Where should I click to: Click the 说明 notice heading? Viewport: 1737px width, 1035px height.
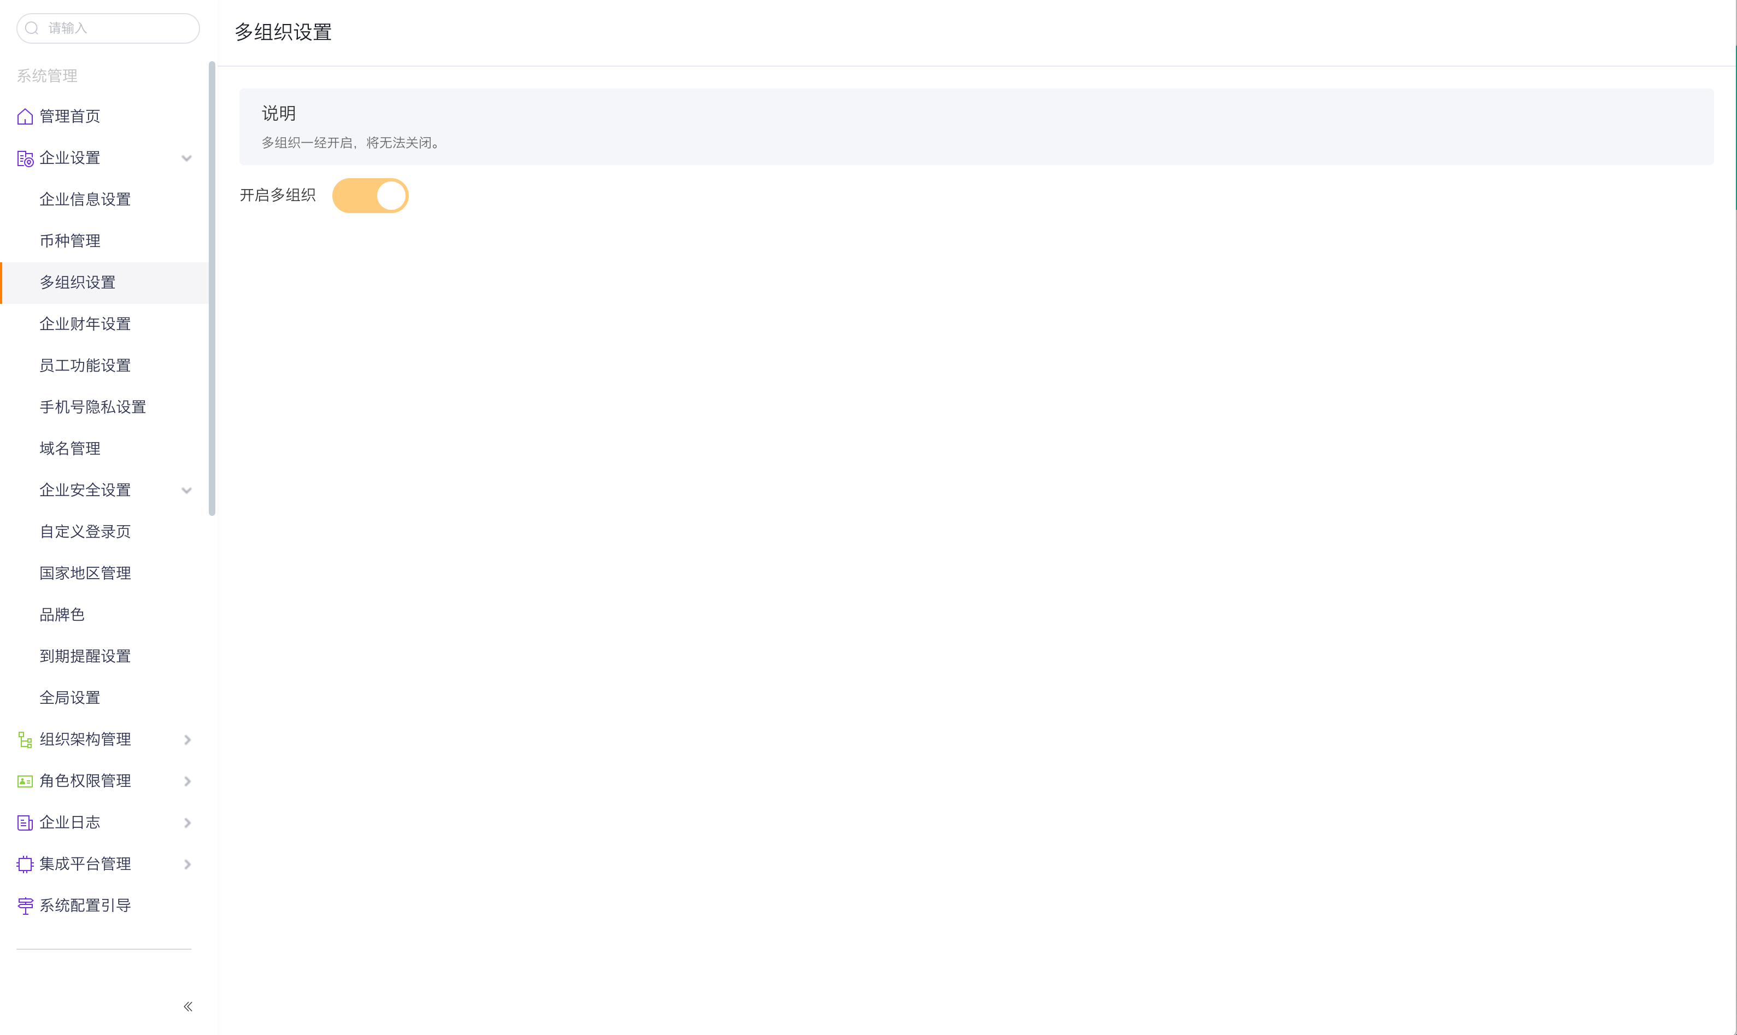pyautogui.click(x=278, y=113)
